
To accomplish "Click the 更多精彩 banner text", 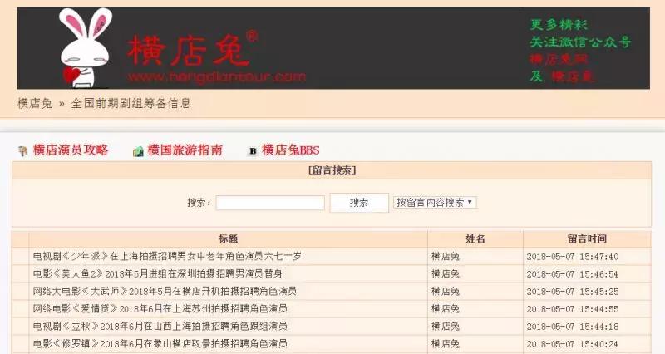I will [x=559, y=25].
